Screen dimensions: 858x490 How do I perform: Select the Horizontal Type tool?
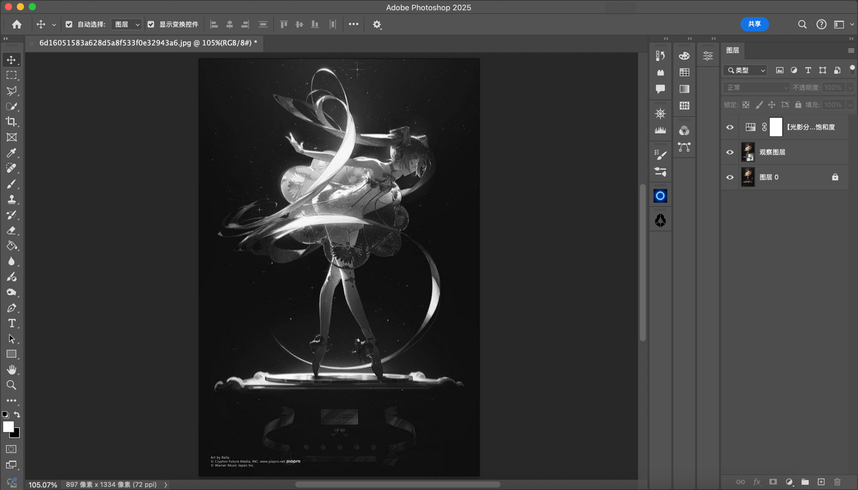coord(11,324)
